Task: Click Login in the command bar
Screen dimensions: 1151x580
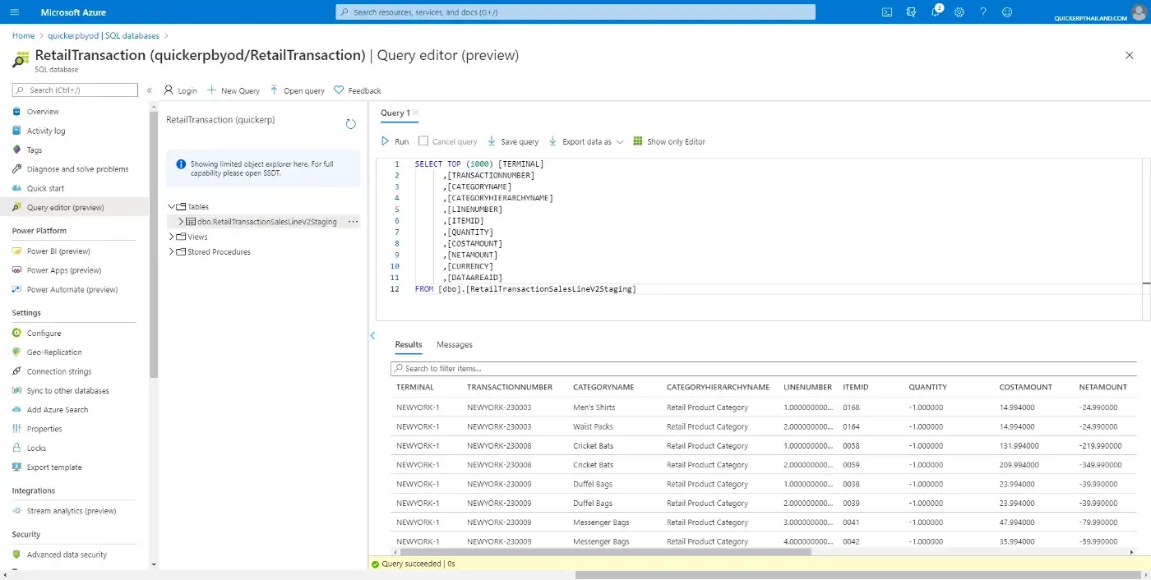Action: point(181,90)
